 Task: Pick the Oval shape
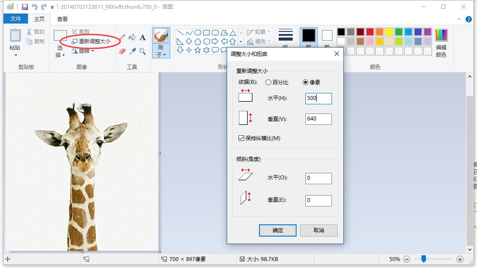(198, 33)
